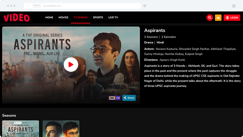Open the premium crown icon
This screenshot has width=243, height=137.
point(218,18)
